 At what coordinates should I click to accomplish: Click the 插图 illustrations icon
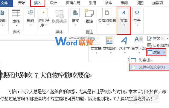point(30,13)
